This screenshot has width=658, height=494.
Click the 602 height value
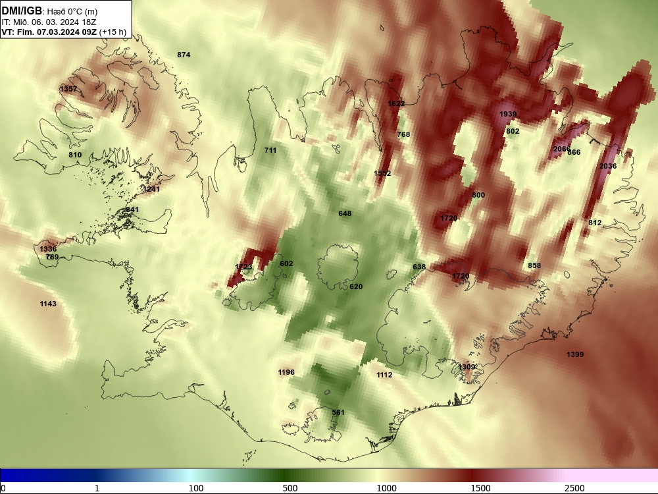(x=286, y=263)
